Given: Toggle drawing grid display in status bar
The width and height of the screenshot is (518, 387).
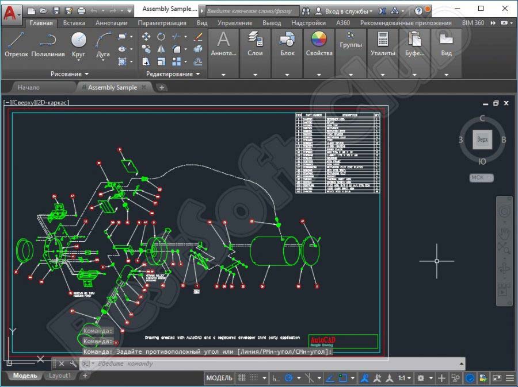Looking at the screenshot, I should 242,378.
